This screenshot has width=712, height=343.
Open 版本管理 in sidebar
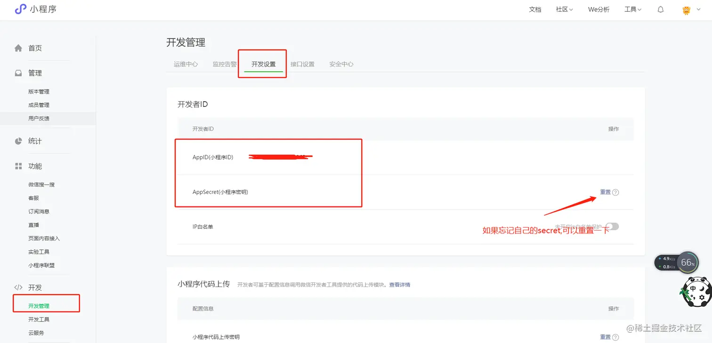pyautogui.click(x=39, y=92)
